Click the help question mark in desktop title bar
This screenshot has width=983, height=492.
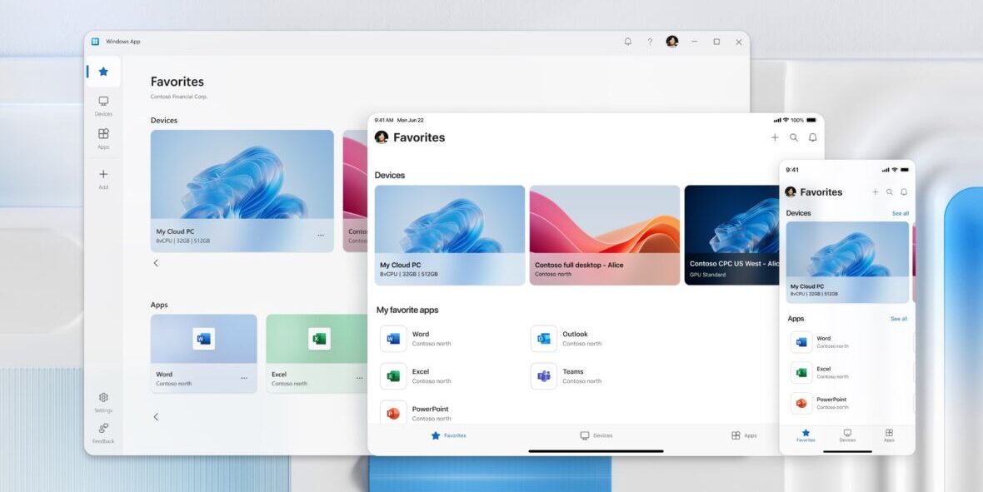(650, 42)
